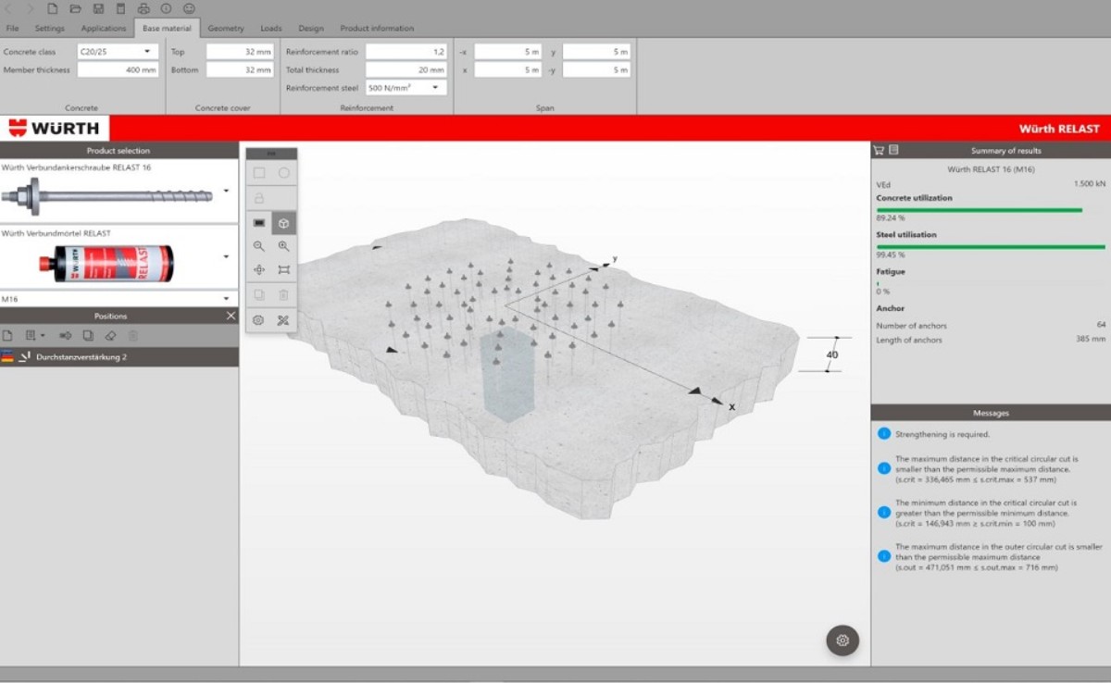1111x683 pixels.
Task: Switch to the 2D view mode
Action: tap(259, 223)
